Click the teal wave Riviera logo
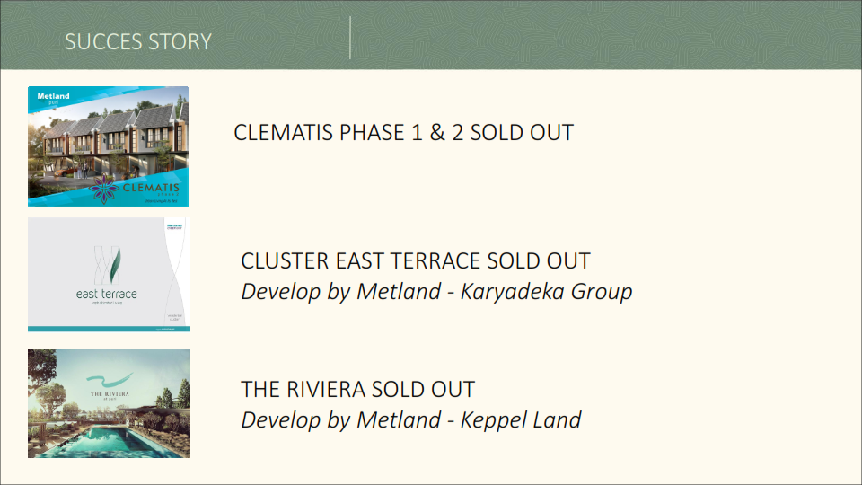 110,380
